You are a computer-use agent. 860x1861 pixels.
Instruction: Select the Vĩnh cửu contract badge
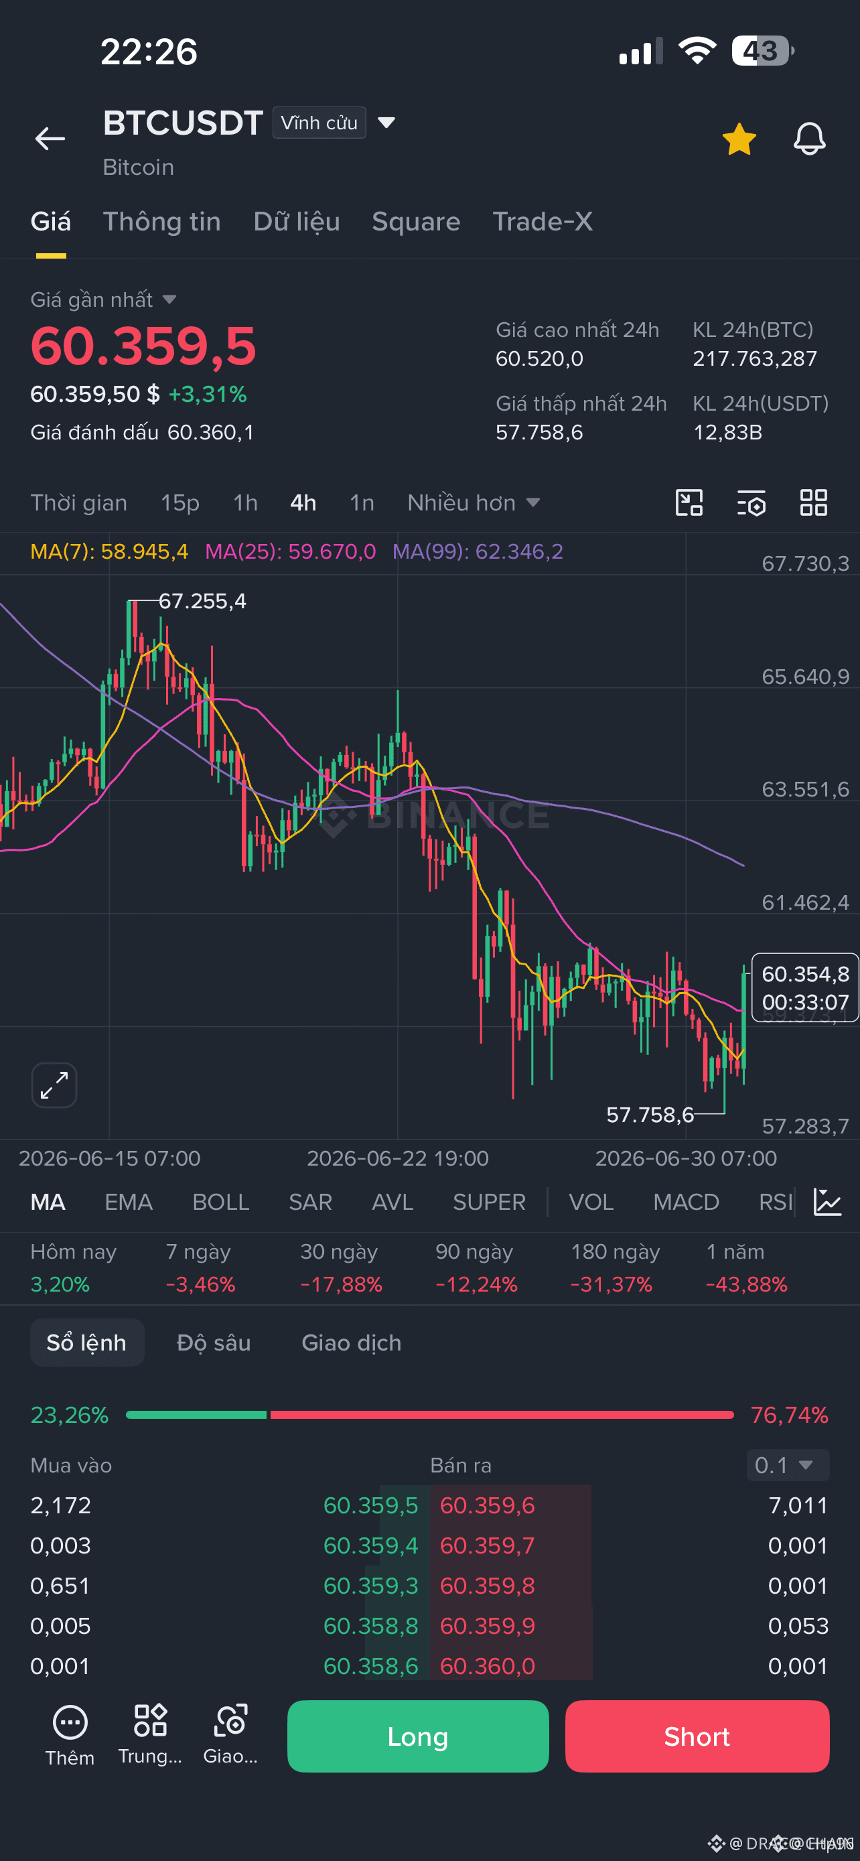319,123
